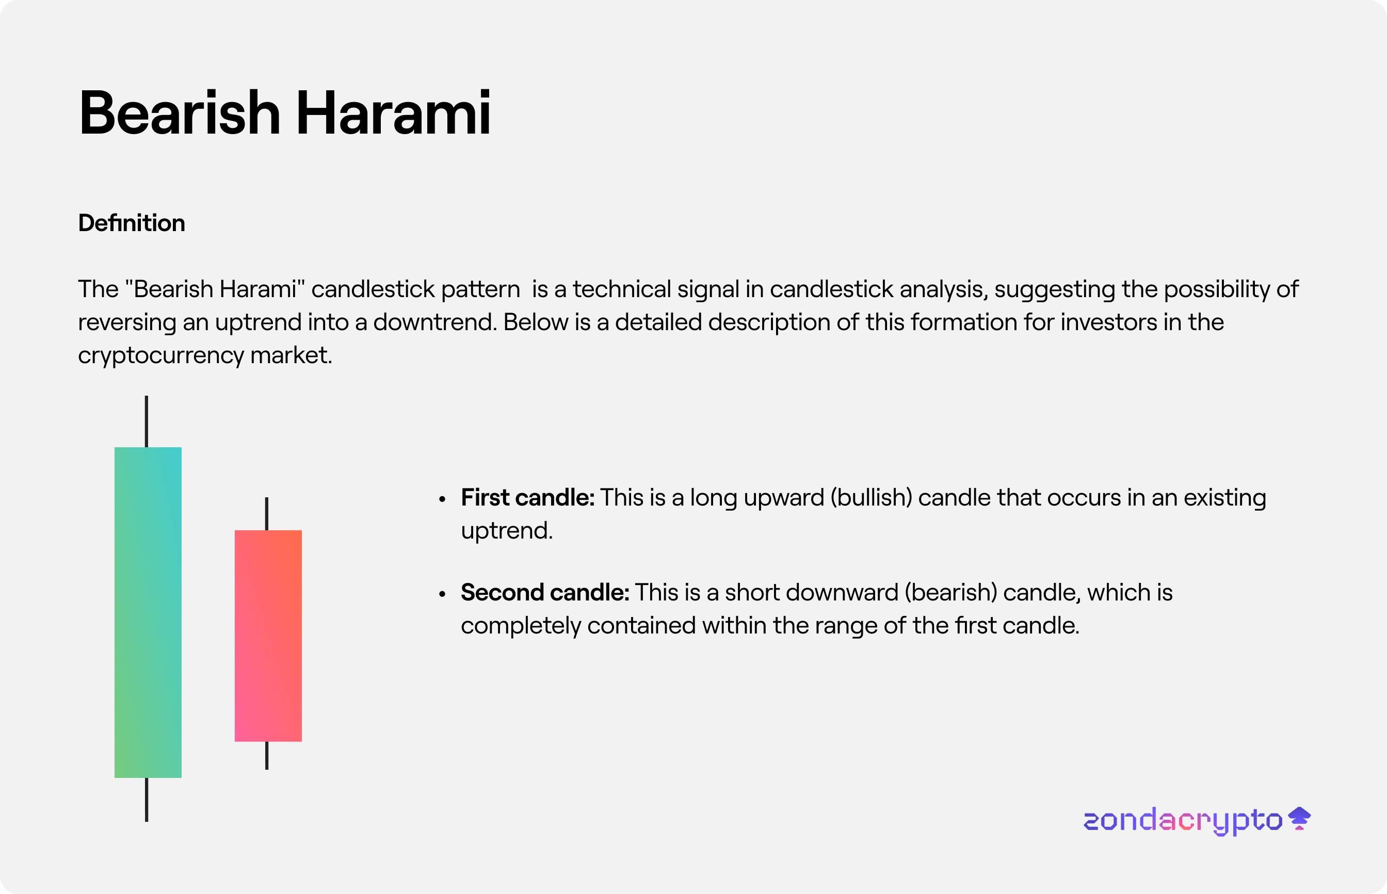Click the red candle's lower wick
1387x894 pixels.
[266, 755]
